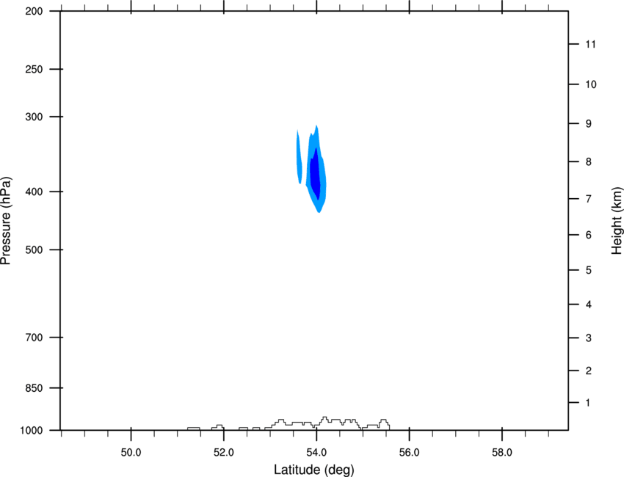This screenshot has height=477, width=624.
Task: Click the dark blue contour core
Action: [316, 175]
